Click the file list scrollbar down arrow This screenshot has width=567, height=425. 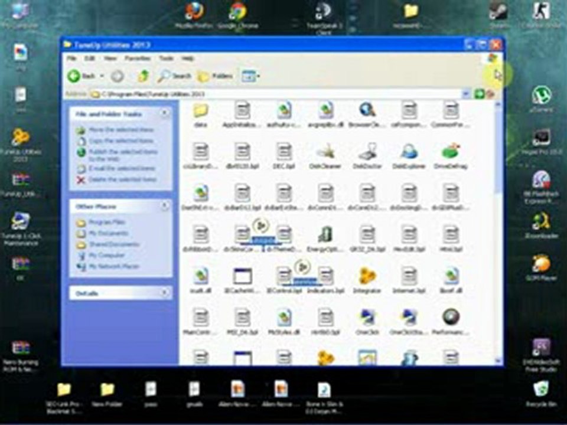[x=498, y=361]
